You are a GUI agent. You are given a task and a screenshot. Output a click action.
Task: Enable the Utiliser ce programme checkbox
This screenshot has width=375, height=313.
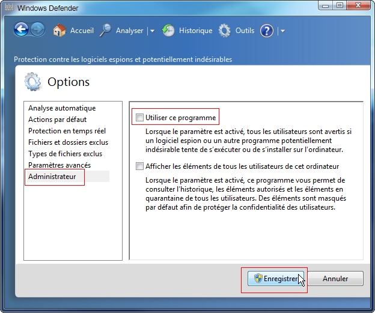click(139, 117)
